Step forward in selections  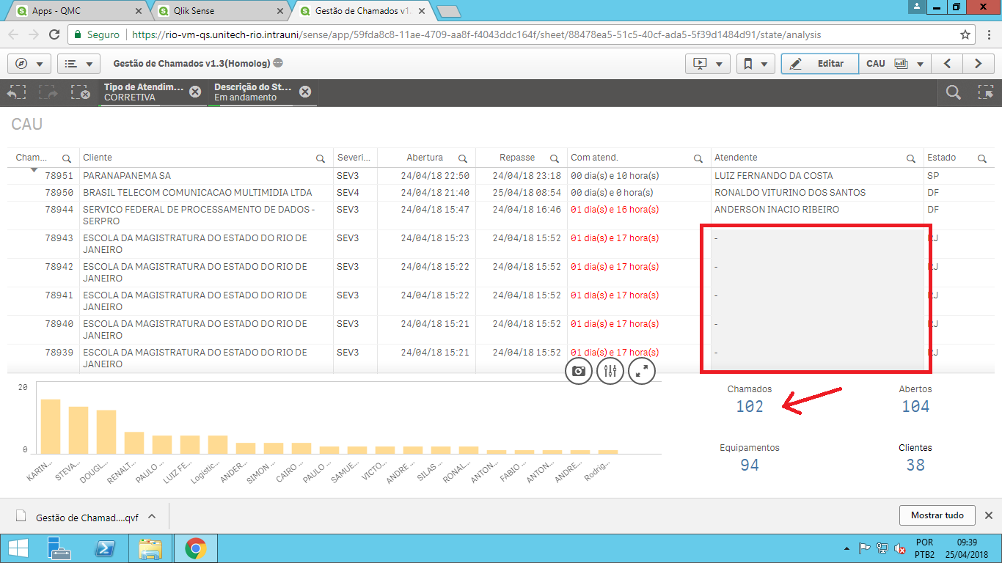(x=48, y=92)
